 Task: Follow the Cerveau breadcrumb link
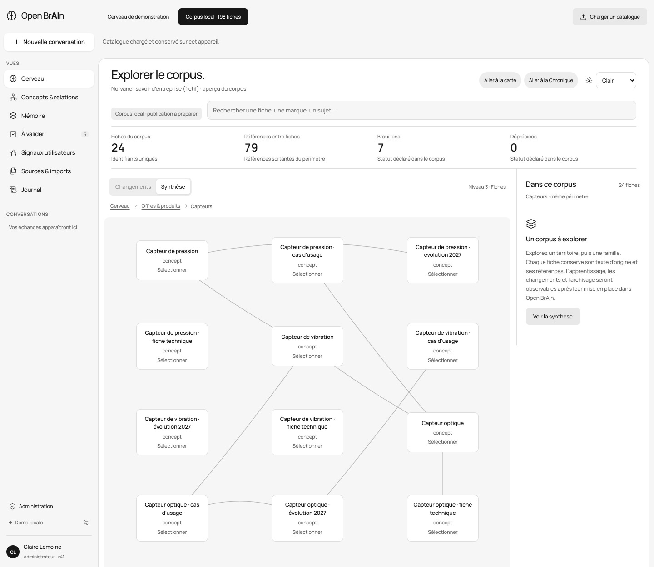(120, 206)
